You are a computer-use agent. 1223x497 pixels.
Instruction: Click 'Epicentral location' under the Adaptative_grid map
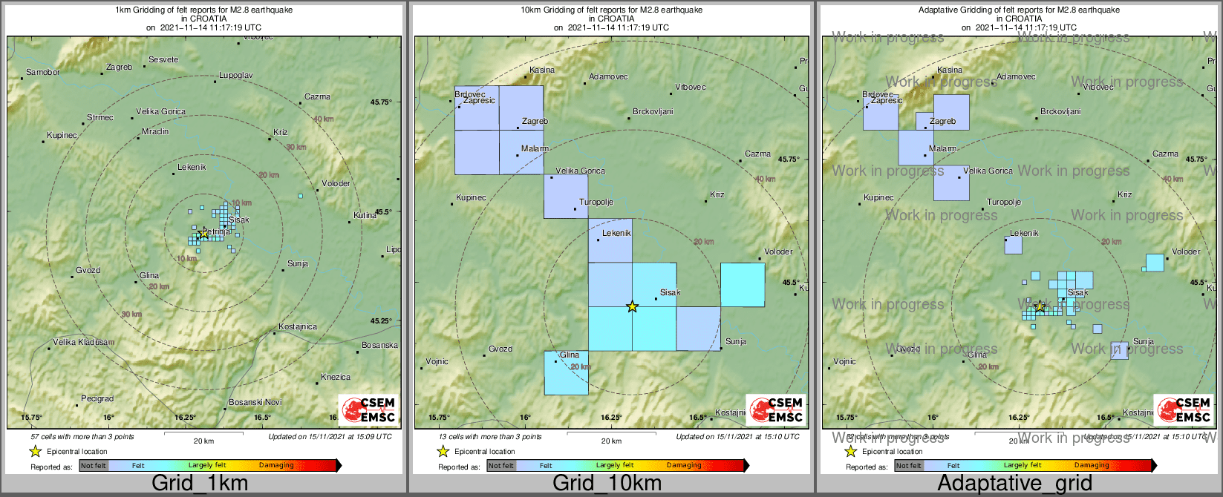(893, 451)
